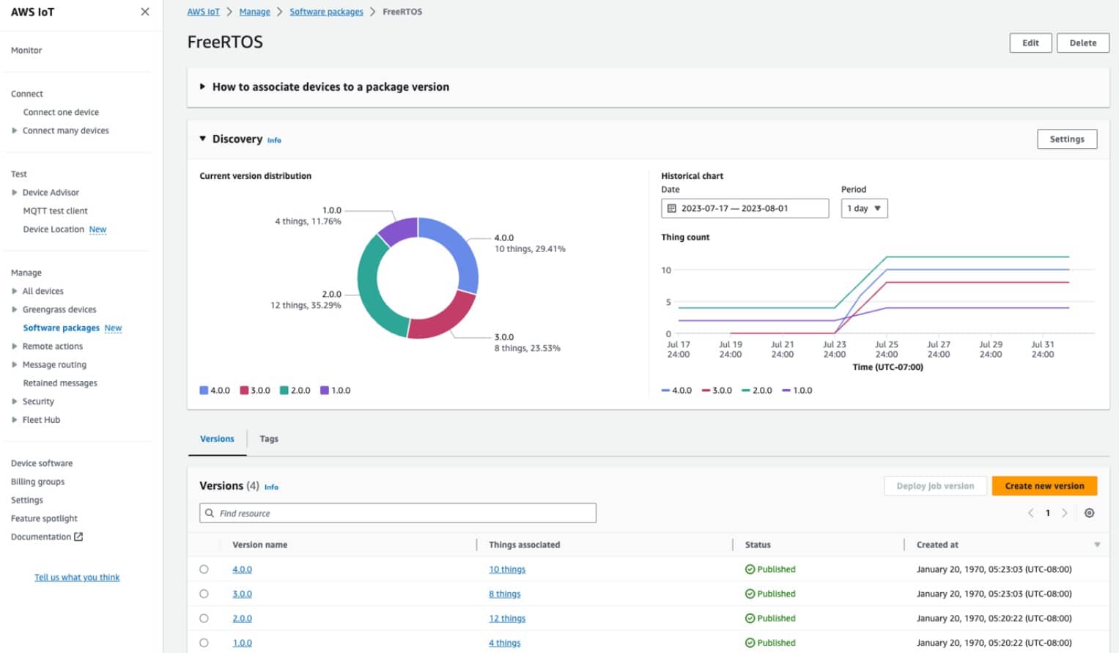This screenshot has width=1119, height=653.
Task: Open Discovery Info link
Action: pyautogui.click(x=274, y=140)
